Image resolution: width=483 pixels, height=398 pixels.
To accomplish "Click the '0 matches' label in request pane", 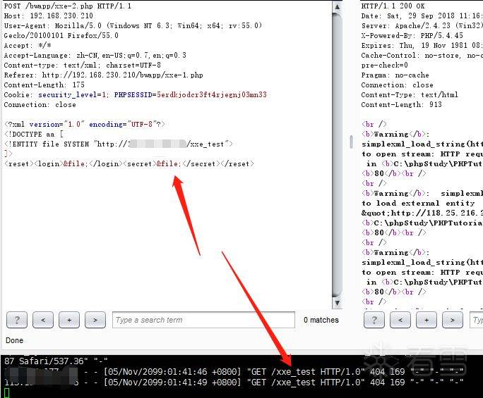I will (321, 320).
